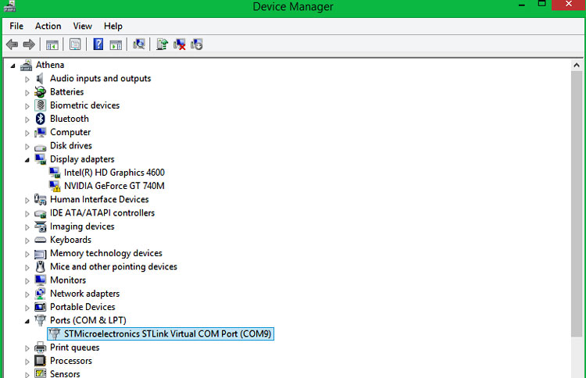Toggle the action pane toolbar icon

[x=116, y=45]
